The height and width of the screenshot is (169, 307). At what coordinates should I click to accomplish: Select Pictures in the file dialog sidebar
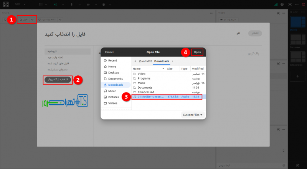pos(116,97)
